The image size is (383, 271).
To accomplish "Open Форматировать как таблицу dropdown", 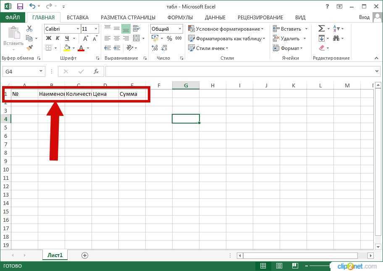I will (x=226, y=39).
